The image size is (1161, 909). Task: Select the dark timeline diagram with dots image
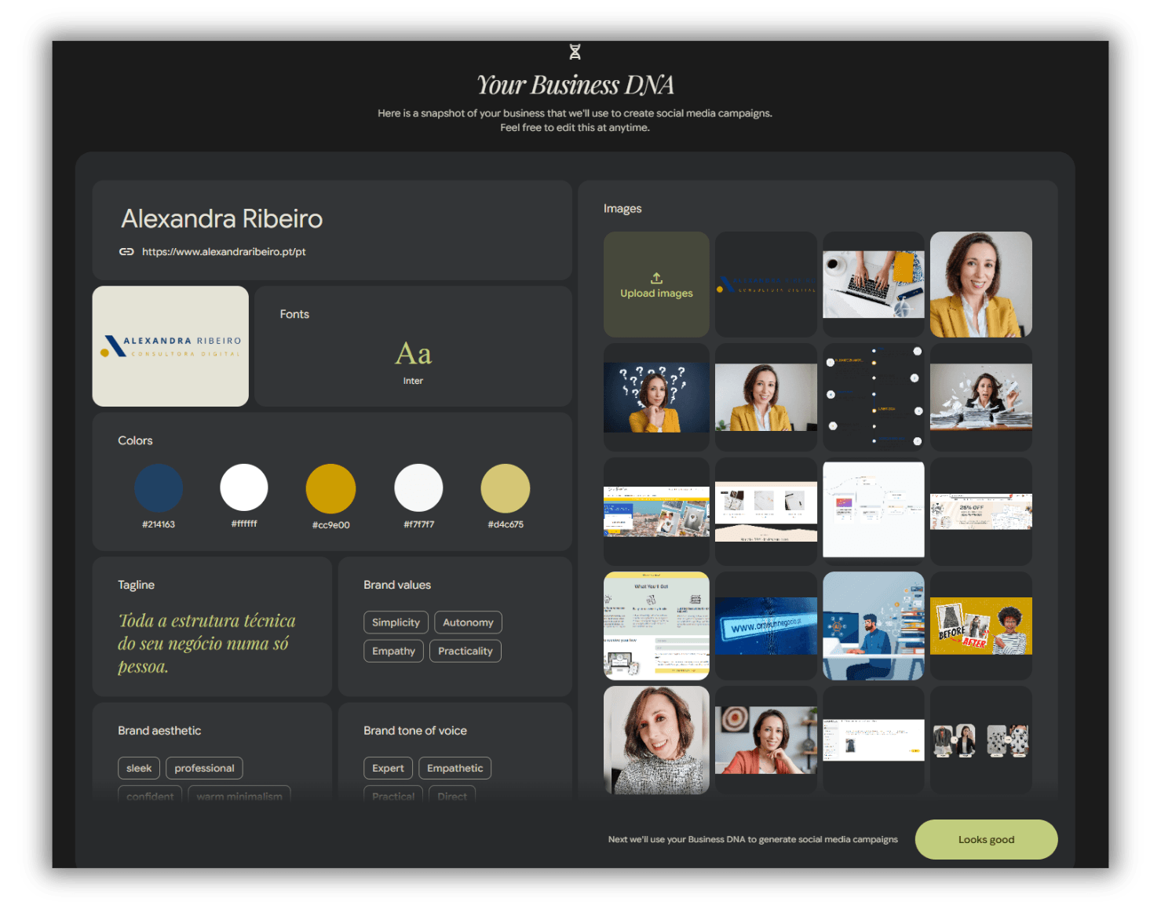[873, 397]
